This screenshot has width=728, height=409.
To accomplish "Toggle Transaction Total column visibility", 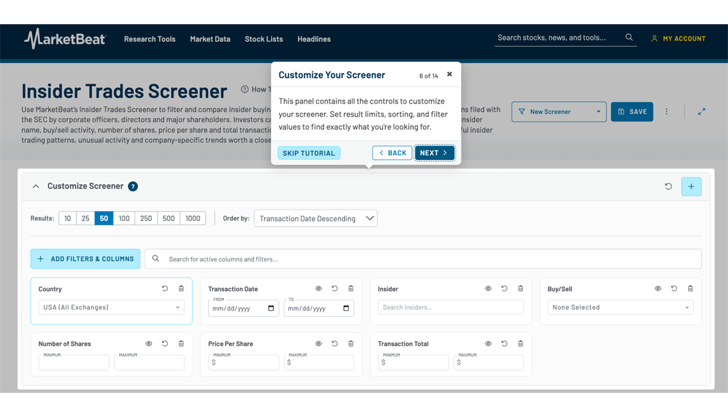I will [488, 344].
